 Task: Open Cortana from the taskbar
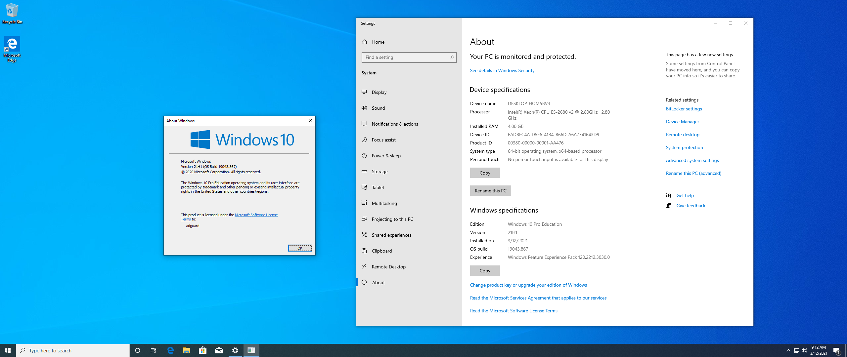138,350
